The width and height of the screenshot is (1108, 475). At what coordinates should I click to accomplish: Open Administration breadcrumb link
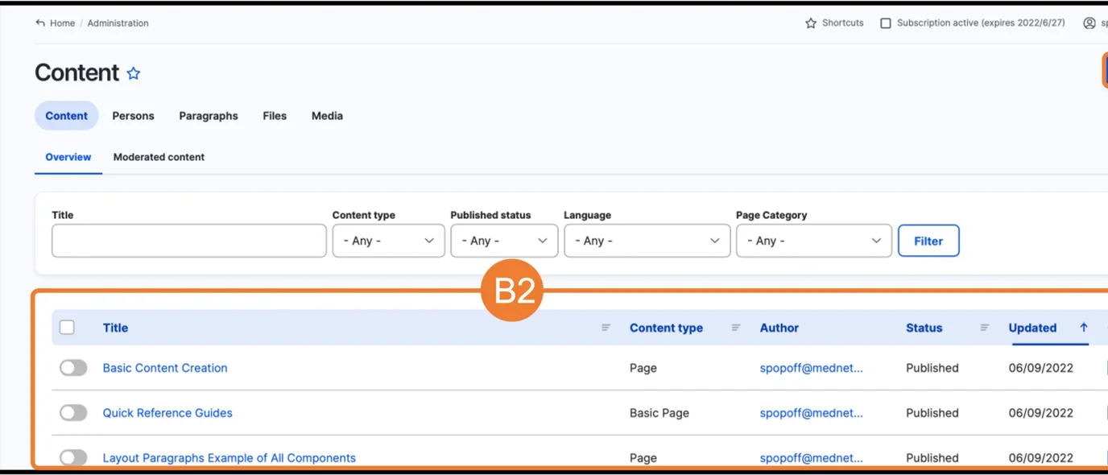pos(118,23)
